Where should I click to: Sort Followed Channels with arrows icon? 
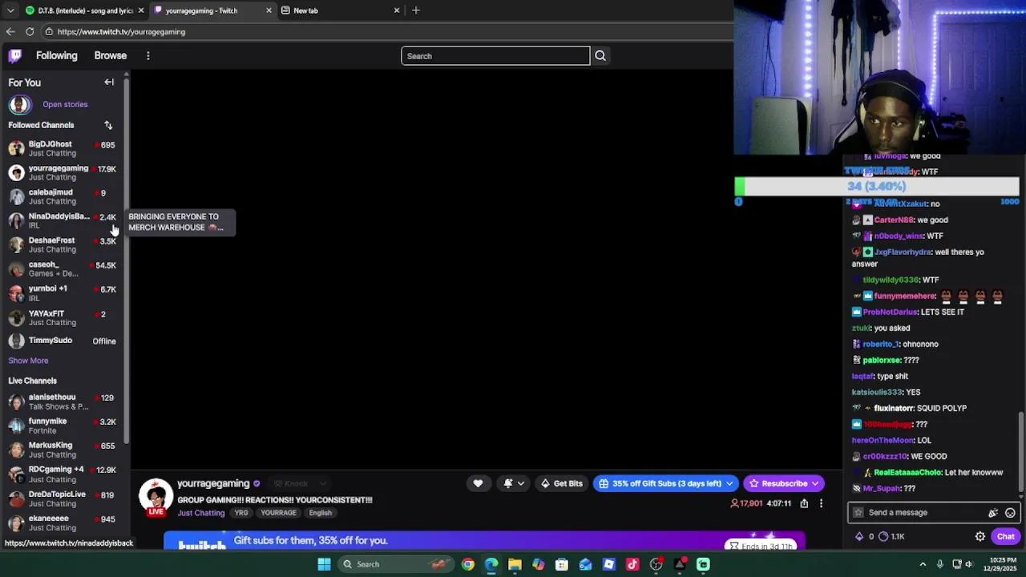[x=108, y=125]
